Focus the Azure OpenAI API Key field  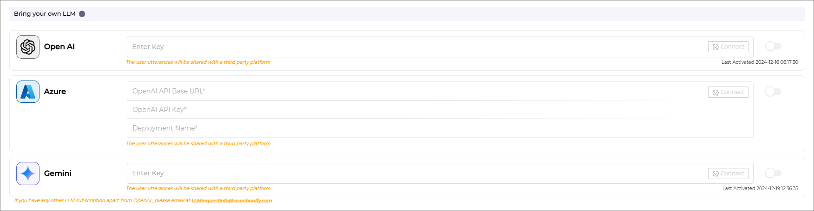click(440, 110)
